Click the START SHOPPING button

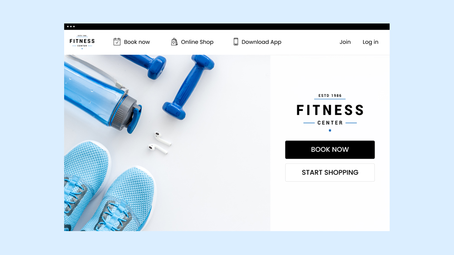tap(330, 173)
